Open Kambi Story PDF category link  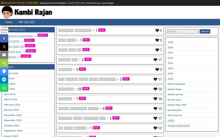pyautogui.click(x=177, y=105)
